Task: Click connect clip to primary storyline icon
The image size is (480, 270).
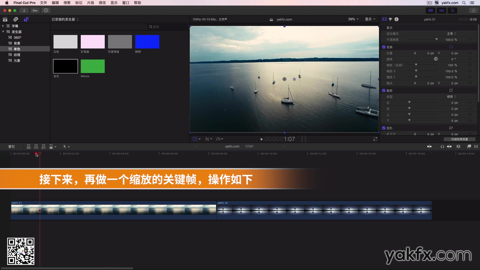Action: [x=28, y=146]
